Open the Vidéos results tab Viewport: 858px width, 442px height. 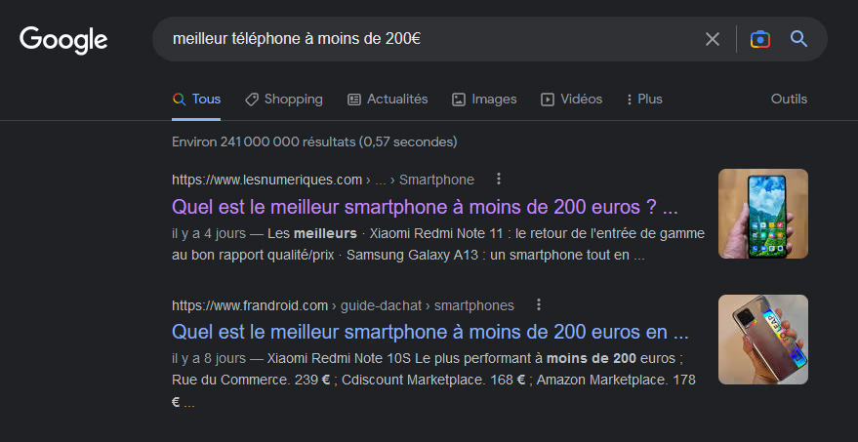(x=572, y=99)
